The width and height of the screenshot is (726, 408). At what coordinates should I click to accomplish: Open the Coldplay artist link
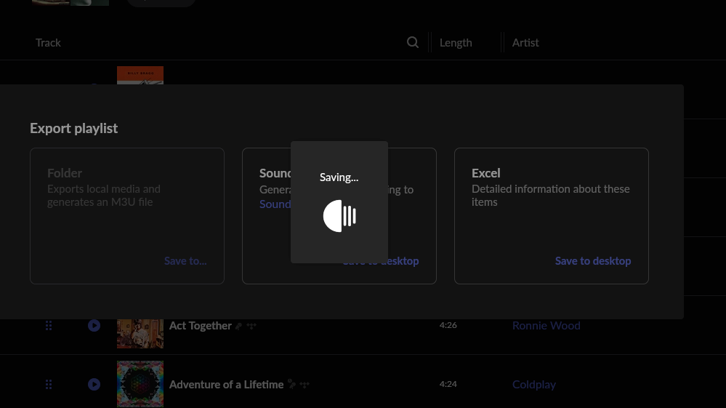[534, 385]
